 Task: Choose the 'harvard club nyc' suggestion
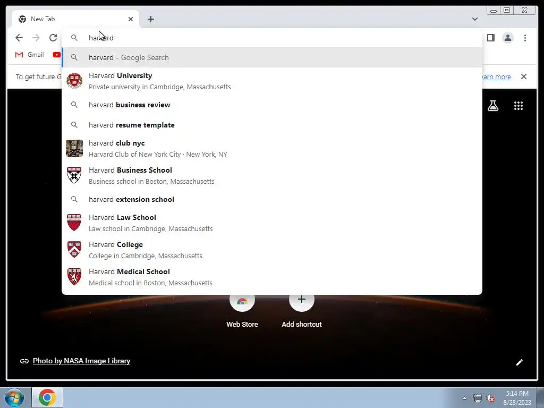pos(272,149)
